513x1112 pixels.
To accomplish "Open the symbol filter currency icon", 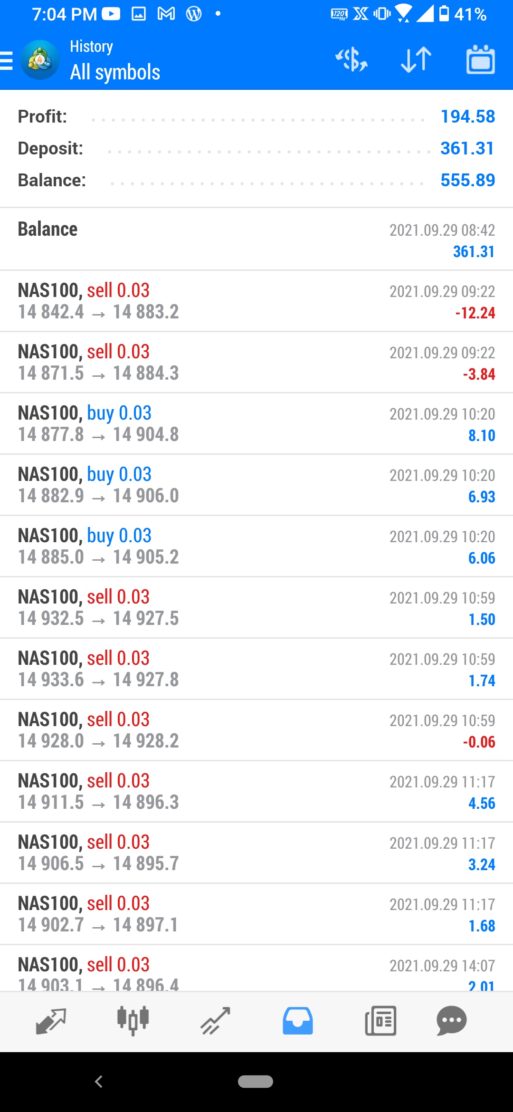I will click(x=351, y=60).
